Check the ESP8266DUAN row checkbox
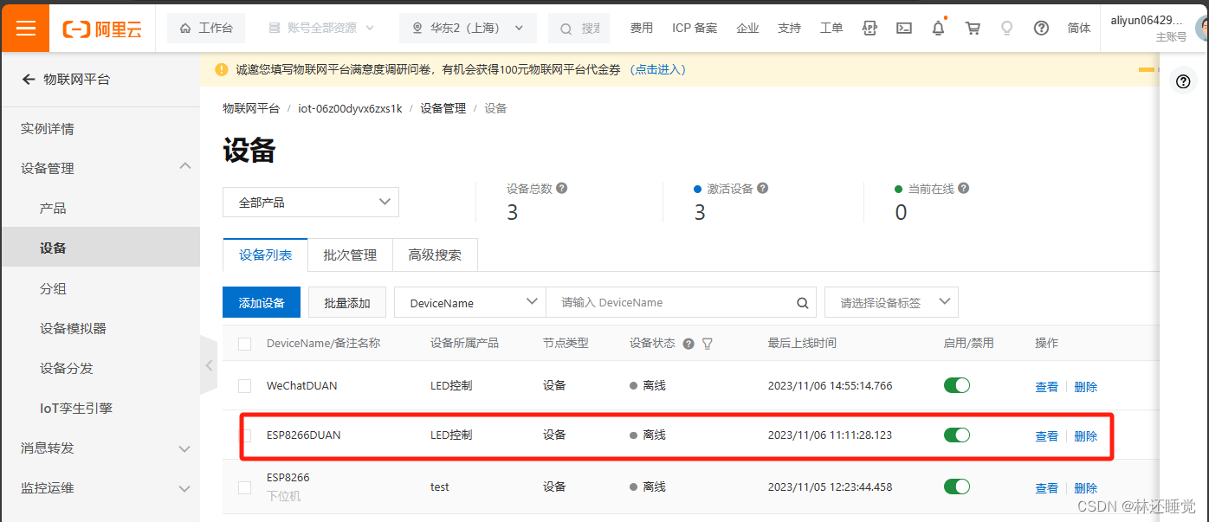The width and height of the screenshot is (1209, 522). (245, 435)
